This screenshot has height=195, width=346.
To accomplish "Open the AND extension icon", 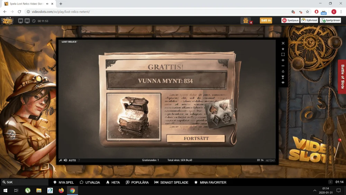I will click(324, 12).
